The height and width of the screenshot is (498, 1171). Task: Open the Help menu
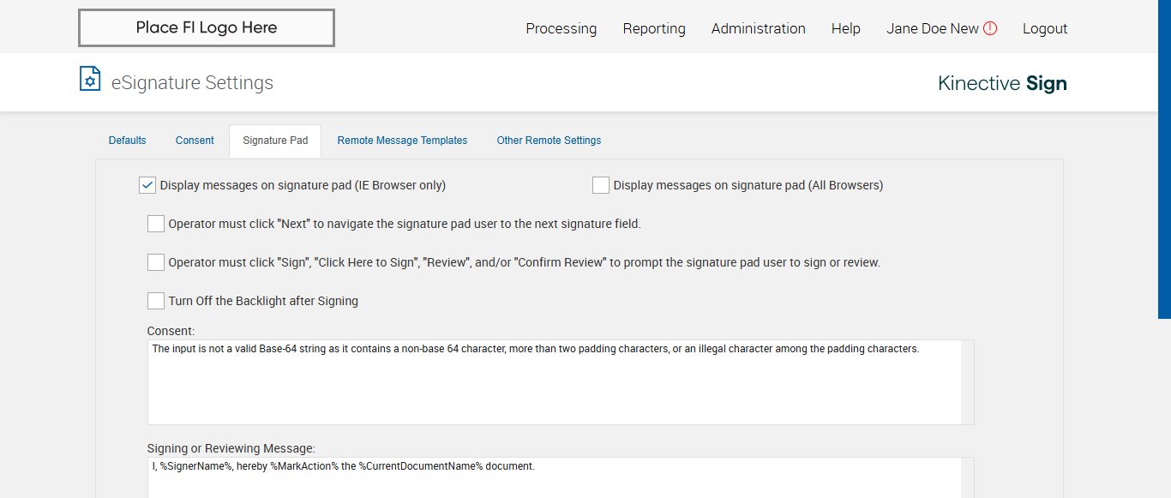pos(845,28)
